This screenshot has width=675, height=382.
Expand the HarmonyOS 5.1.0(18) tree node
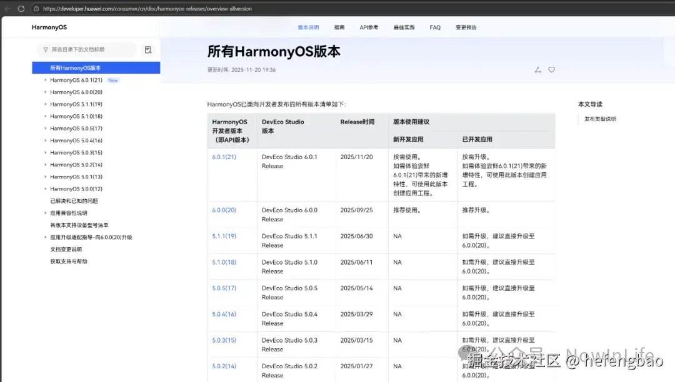pos(45,116)
